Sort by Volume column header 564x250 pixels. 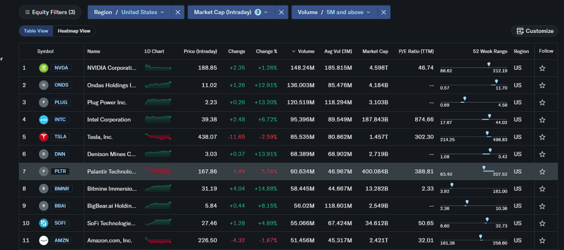[303, 51]
